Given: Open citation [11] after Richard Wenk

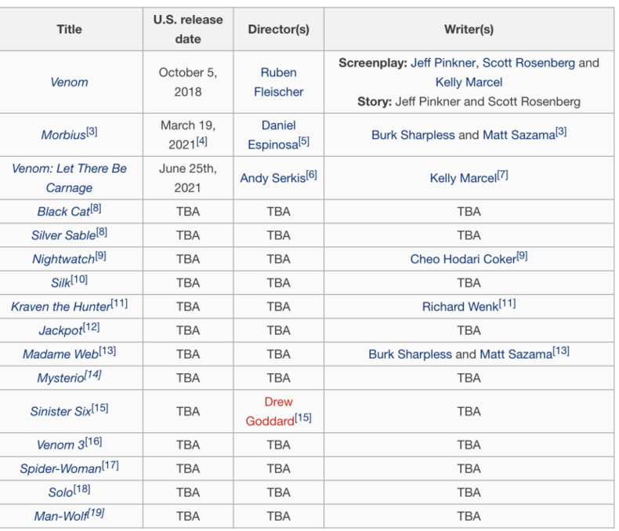Looking at the screenshot, I should tap(508, 303).
